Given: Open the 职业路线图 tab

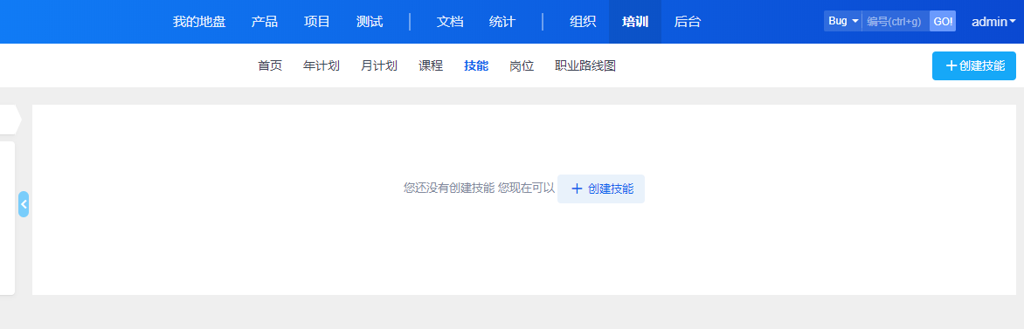Looking at the screenshot, I should pos(585,66).
